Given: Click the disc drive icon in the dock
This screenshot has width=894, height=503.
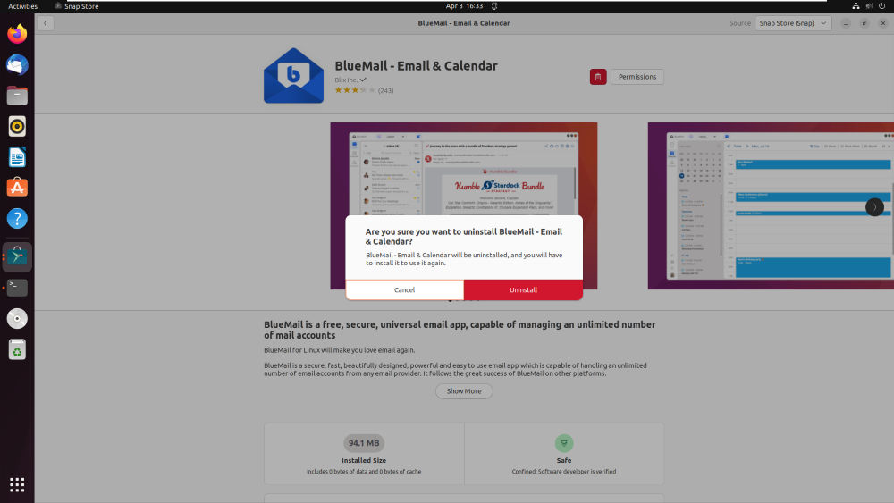Looking at the screenshot, I should (17, 318).
